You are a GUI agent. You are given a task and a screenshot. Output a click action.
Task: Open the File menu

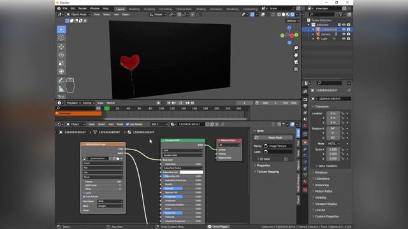[x=65, y=8]
